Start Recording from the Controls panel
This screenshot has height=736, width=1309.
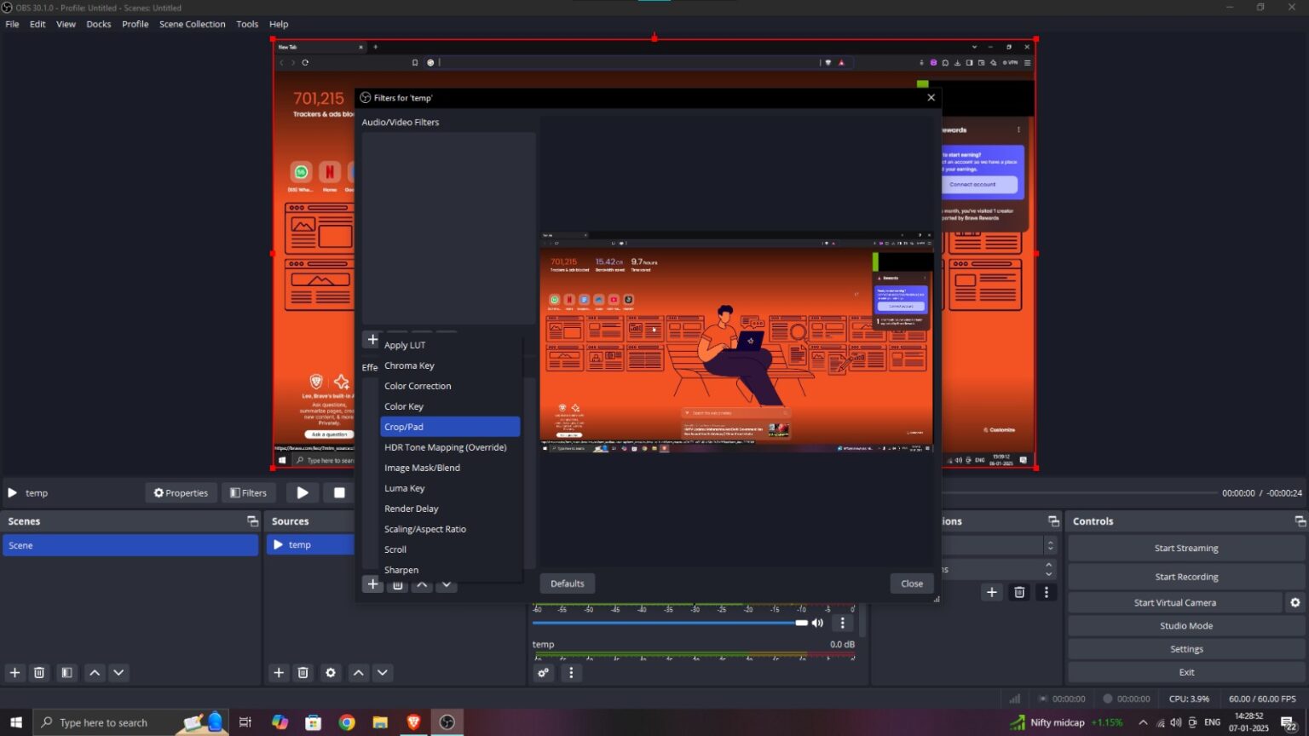click(1185, 576)
